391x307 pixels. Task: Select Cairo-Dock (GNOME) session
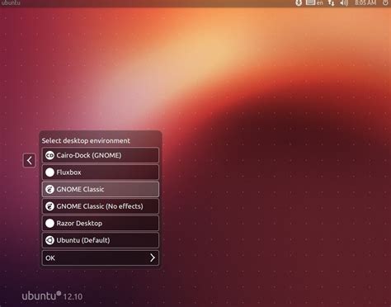101,155
